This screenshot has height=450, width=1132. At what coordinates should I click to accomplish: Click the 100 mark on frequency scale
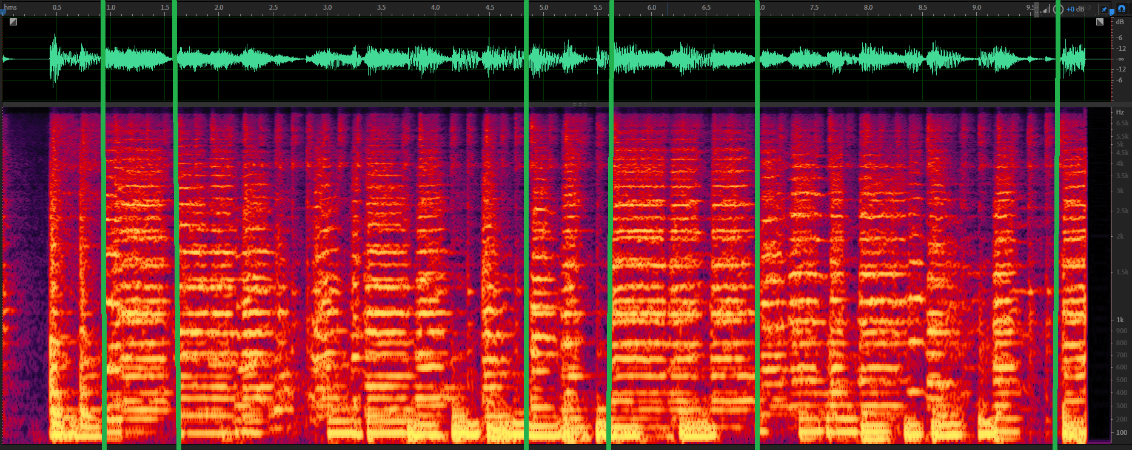1122,432
